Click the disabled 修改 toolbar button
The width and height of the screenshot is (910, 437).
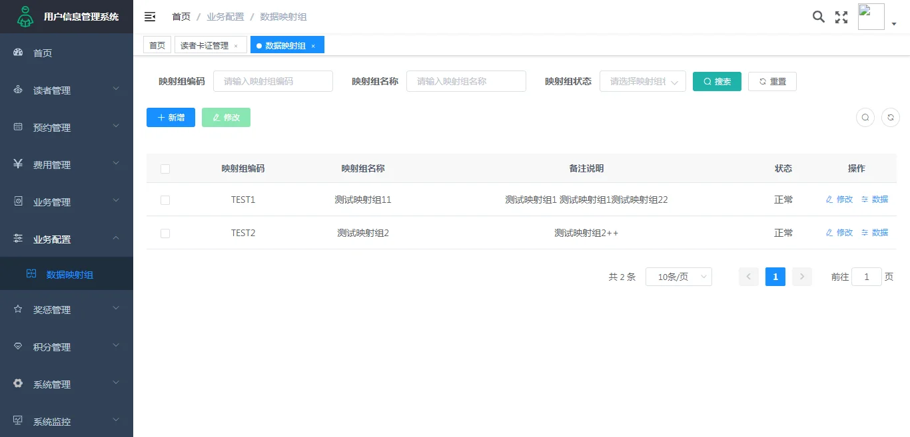pyautogui.click(x=226, y=117)
